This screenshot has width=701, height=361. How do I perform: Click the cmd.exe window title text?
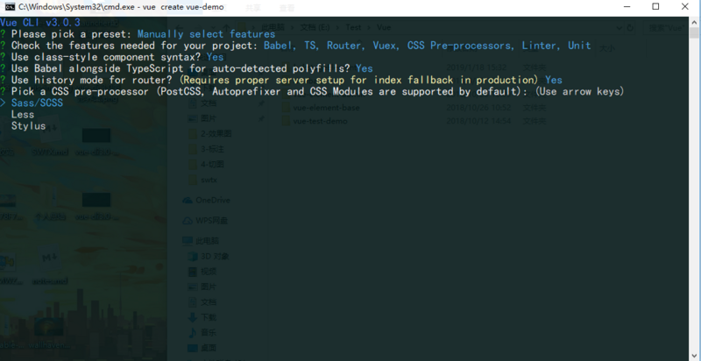tap(121, 7)
